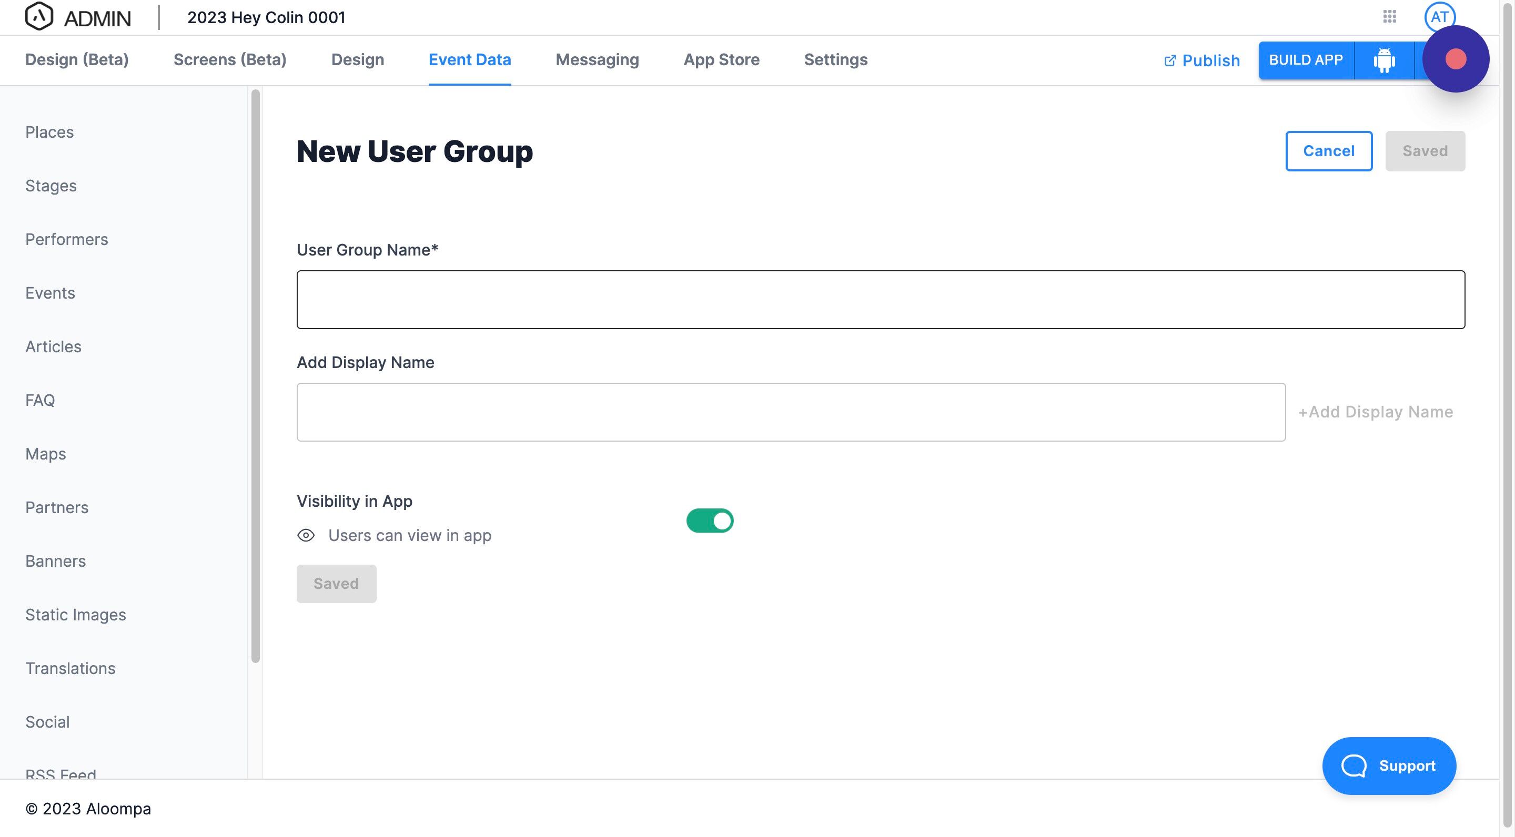Open Translations in the sidebar
The height and width of the screenshot is (837, 1515).
coord(70,668)
